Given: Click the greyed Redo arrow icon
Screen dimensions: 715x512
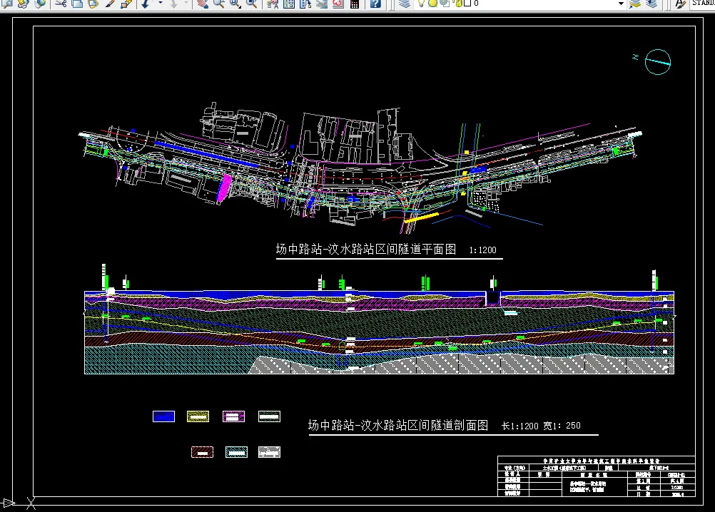Looking at the screenshot, I should pyautogui.click(x=173, y=4).
